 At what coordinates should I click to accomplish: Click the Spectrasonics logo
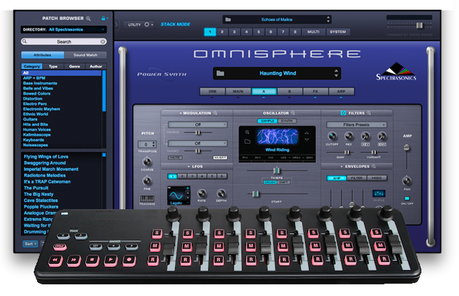[396, 71]
